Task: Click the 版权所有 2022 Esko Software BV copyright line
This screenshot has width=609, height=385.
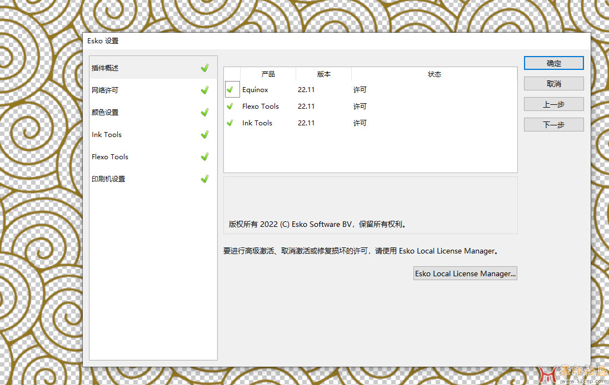Action: click(318, 224)
